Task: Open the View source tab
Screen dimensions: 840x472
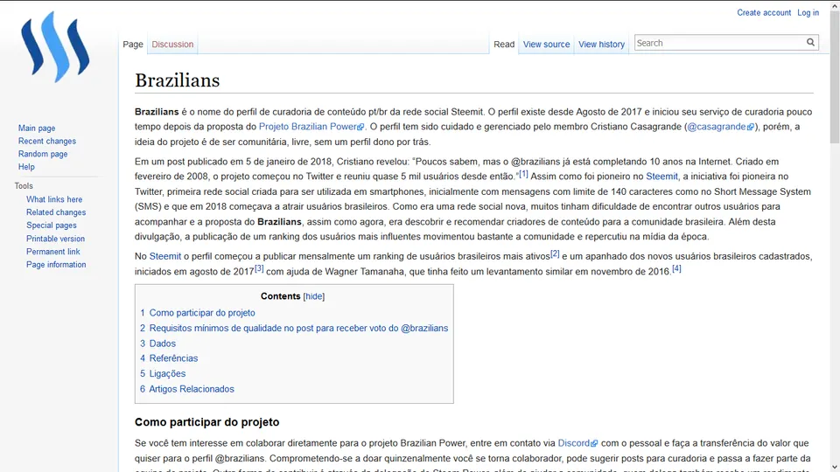Action: tap(546, 45)
